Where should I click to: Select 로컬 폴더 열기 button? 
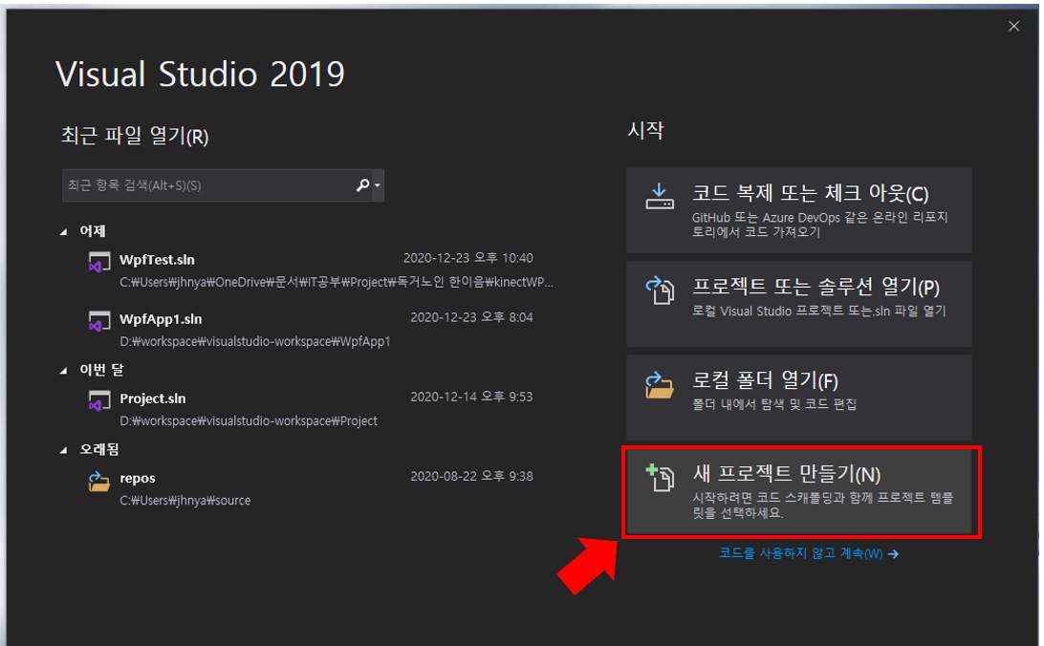[x=799, y=398]
